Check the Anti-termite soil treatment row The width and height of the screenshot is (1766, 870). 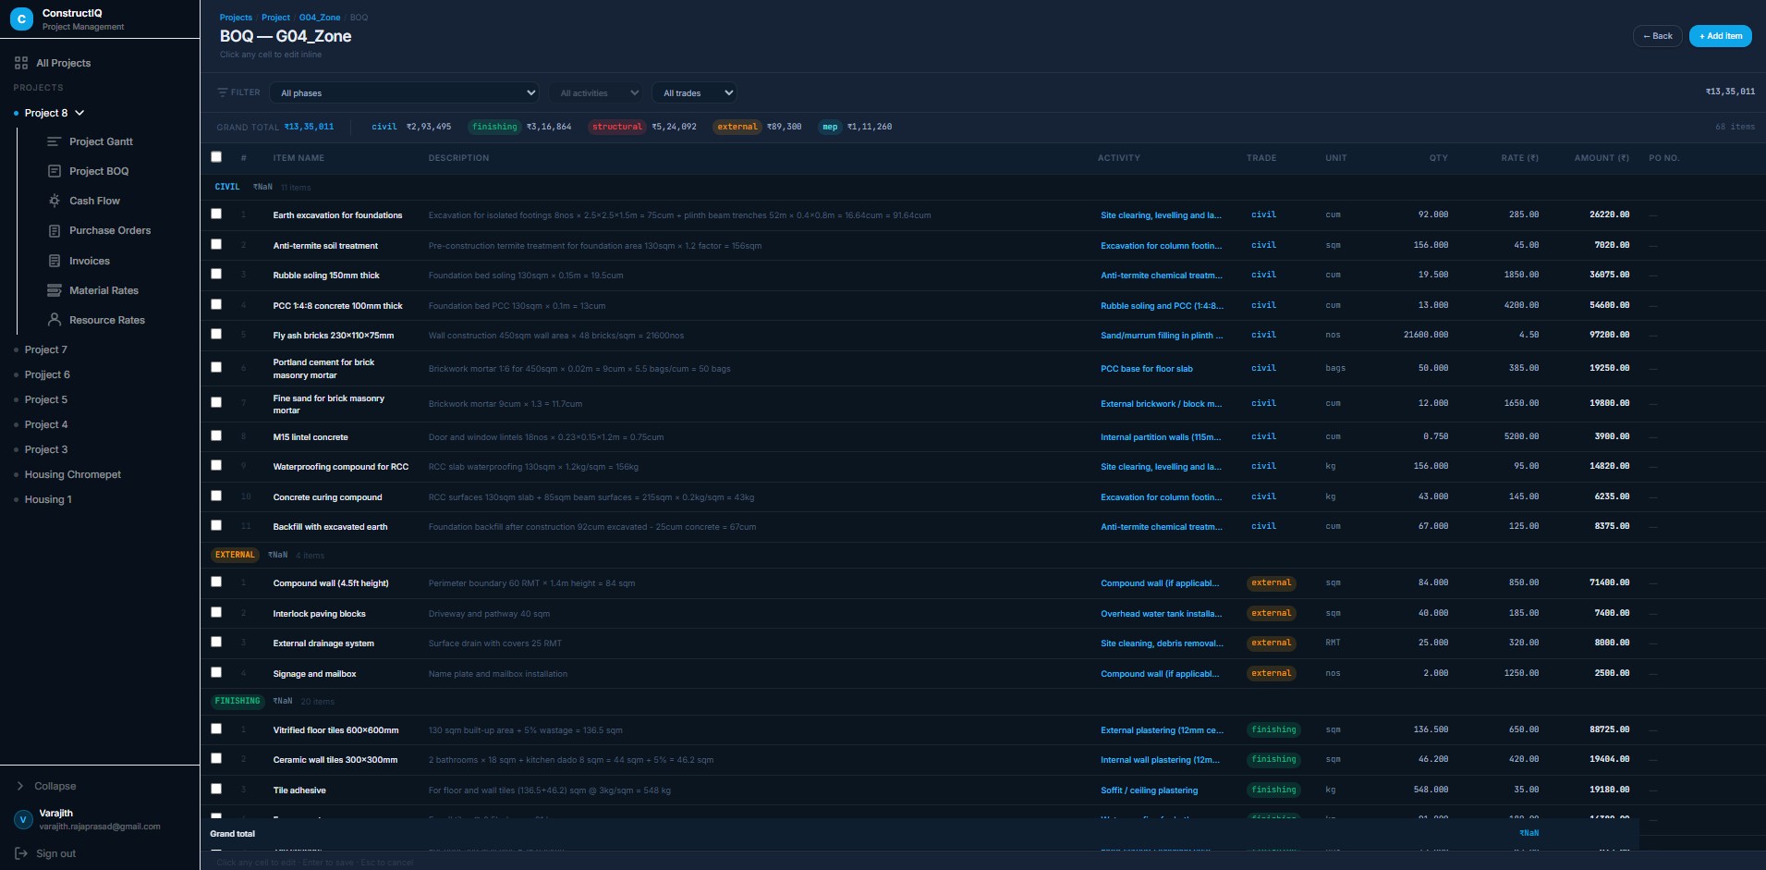[x=216, y=244]
